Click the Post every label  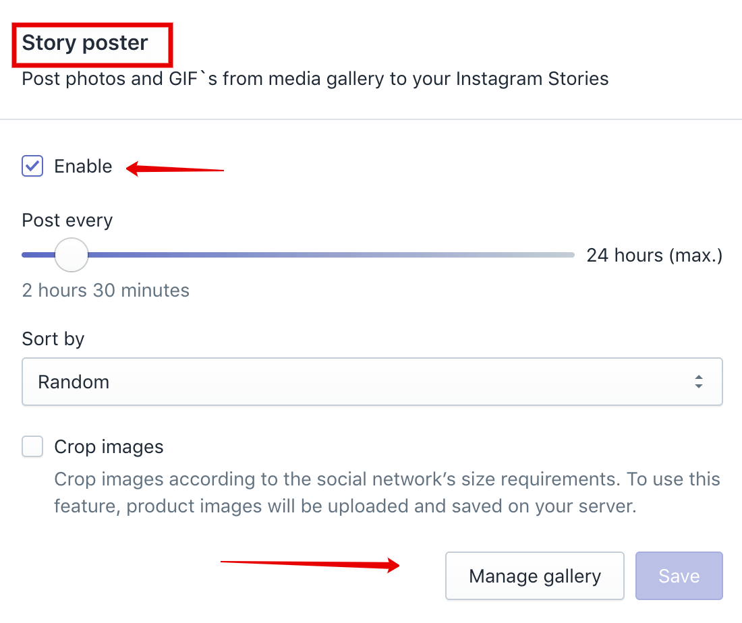[67, 220]
